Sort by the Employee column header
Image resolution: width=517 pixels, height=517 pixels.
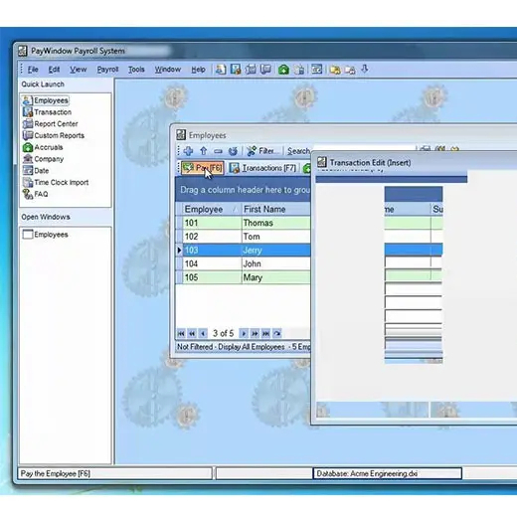[212, 209]
